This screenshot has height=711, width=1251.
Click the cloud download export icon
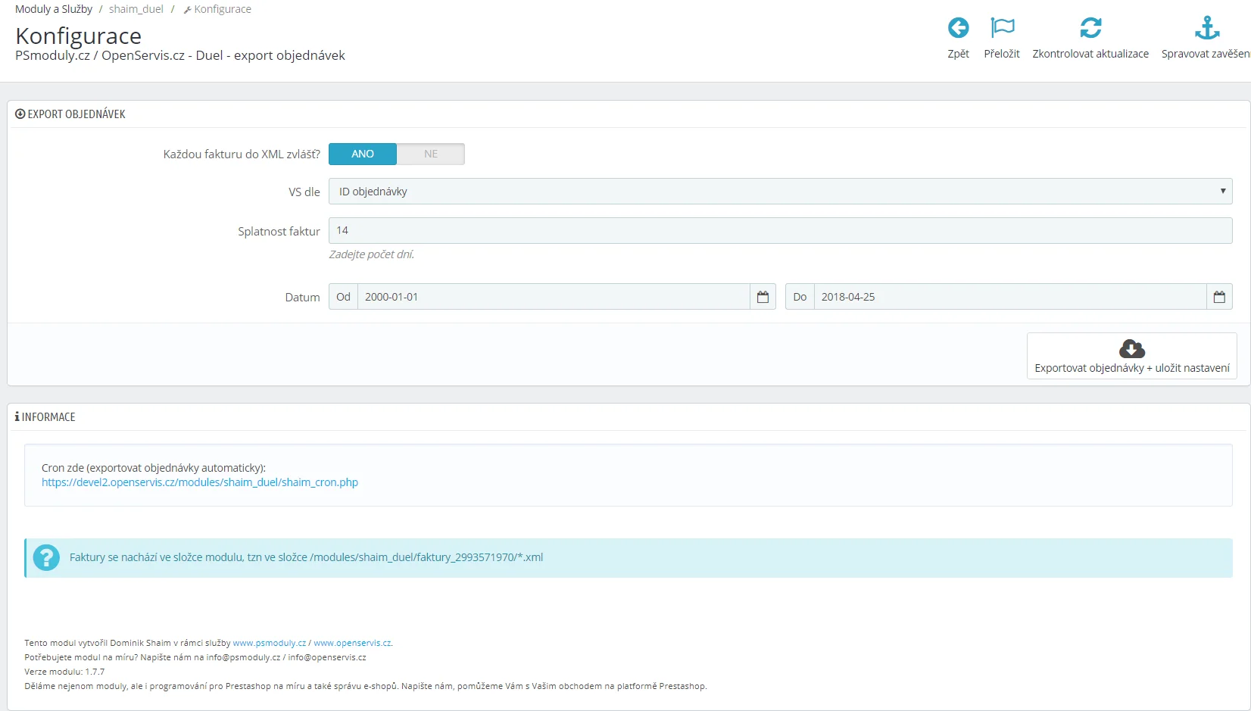coord(1131,349)
